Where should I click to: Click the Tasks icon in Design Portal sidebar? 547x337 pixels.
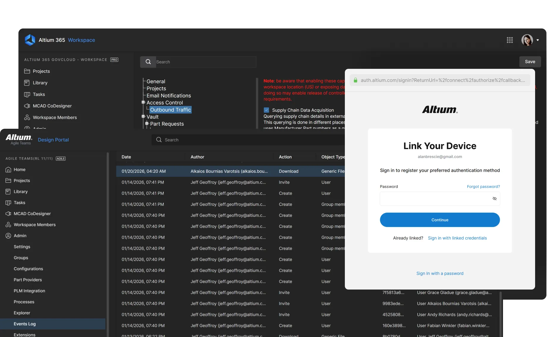pyautogui.click(x=8, y=203)
